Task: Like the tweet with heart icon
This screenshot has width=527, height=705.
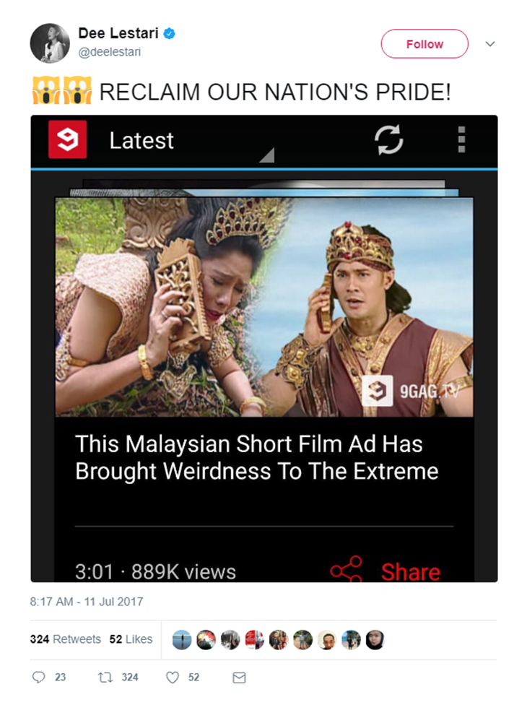Action: (173, 677)
